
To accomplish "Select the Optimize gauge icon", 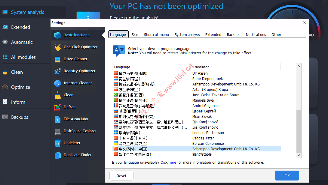I will pyautogui.click(x=5, y=87).
